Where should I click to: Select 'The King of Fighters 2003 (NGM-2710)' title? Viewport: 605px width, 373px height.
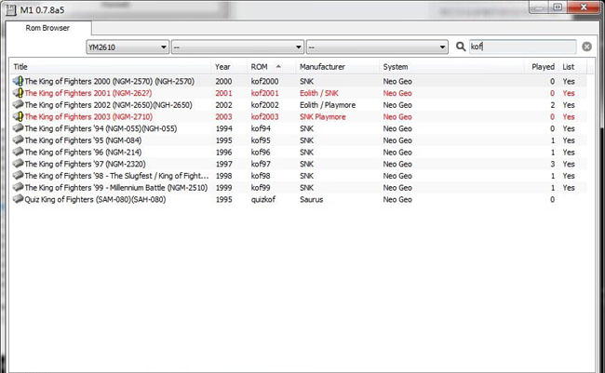(88, 116)
